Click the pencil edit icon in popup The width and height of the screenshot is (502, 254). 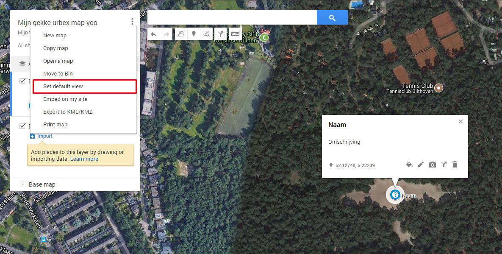click(x=421, y=165)
